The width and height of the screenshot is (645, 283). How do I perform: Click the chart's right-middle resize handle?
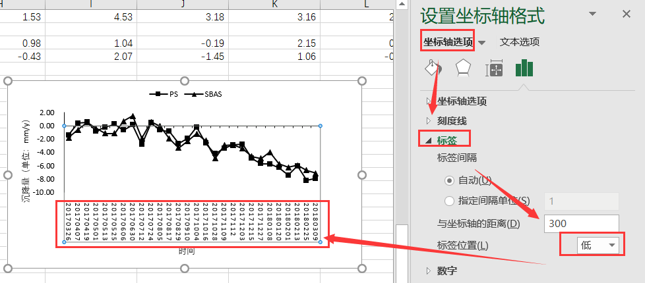pyautogui.click(x=361, y=175)
